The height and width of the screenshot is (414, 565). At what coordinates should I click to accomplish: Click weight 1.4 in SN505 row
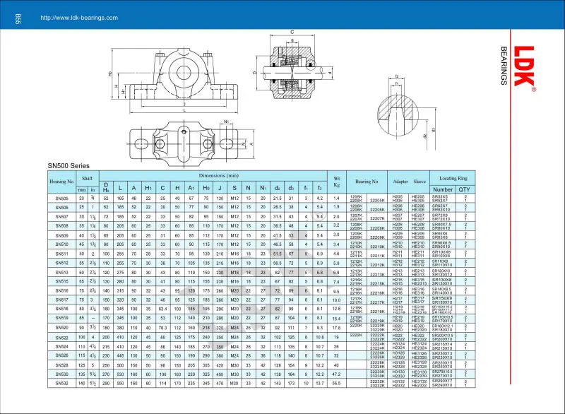coord(336,199)
